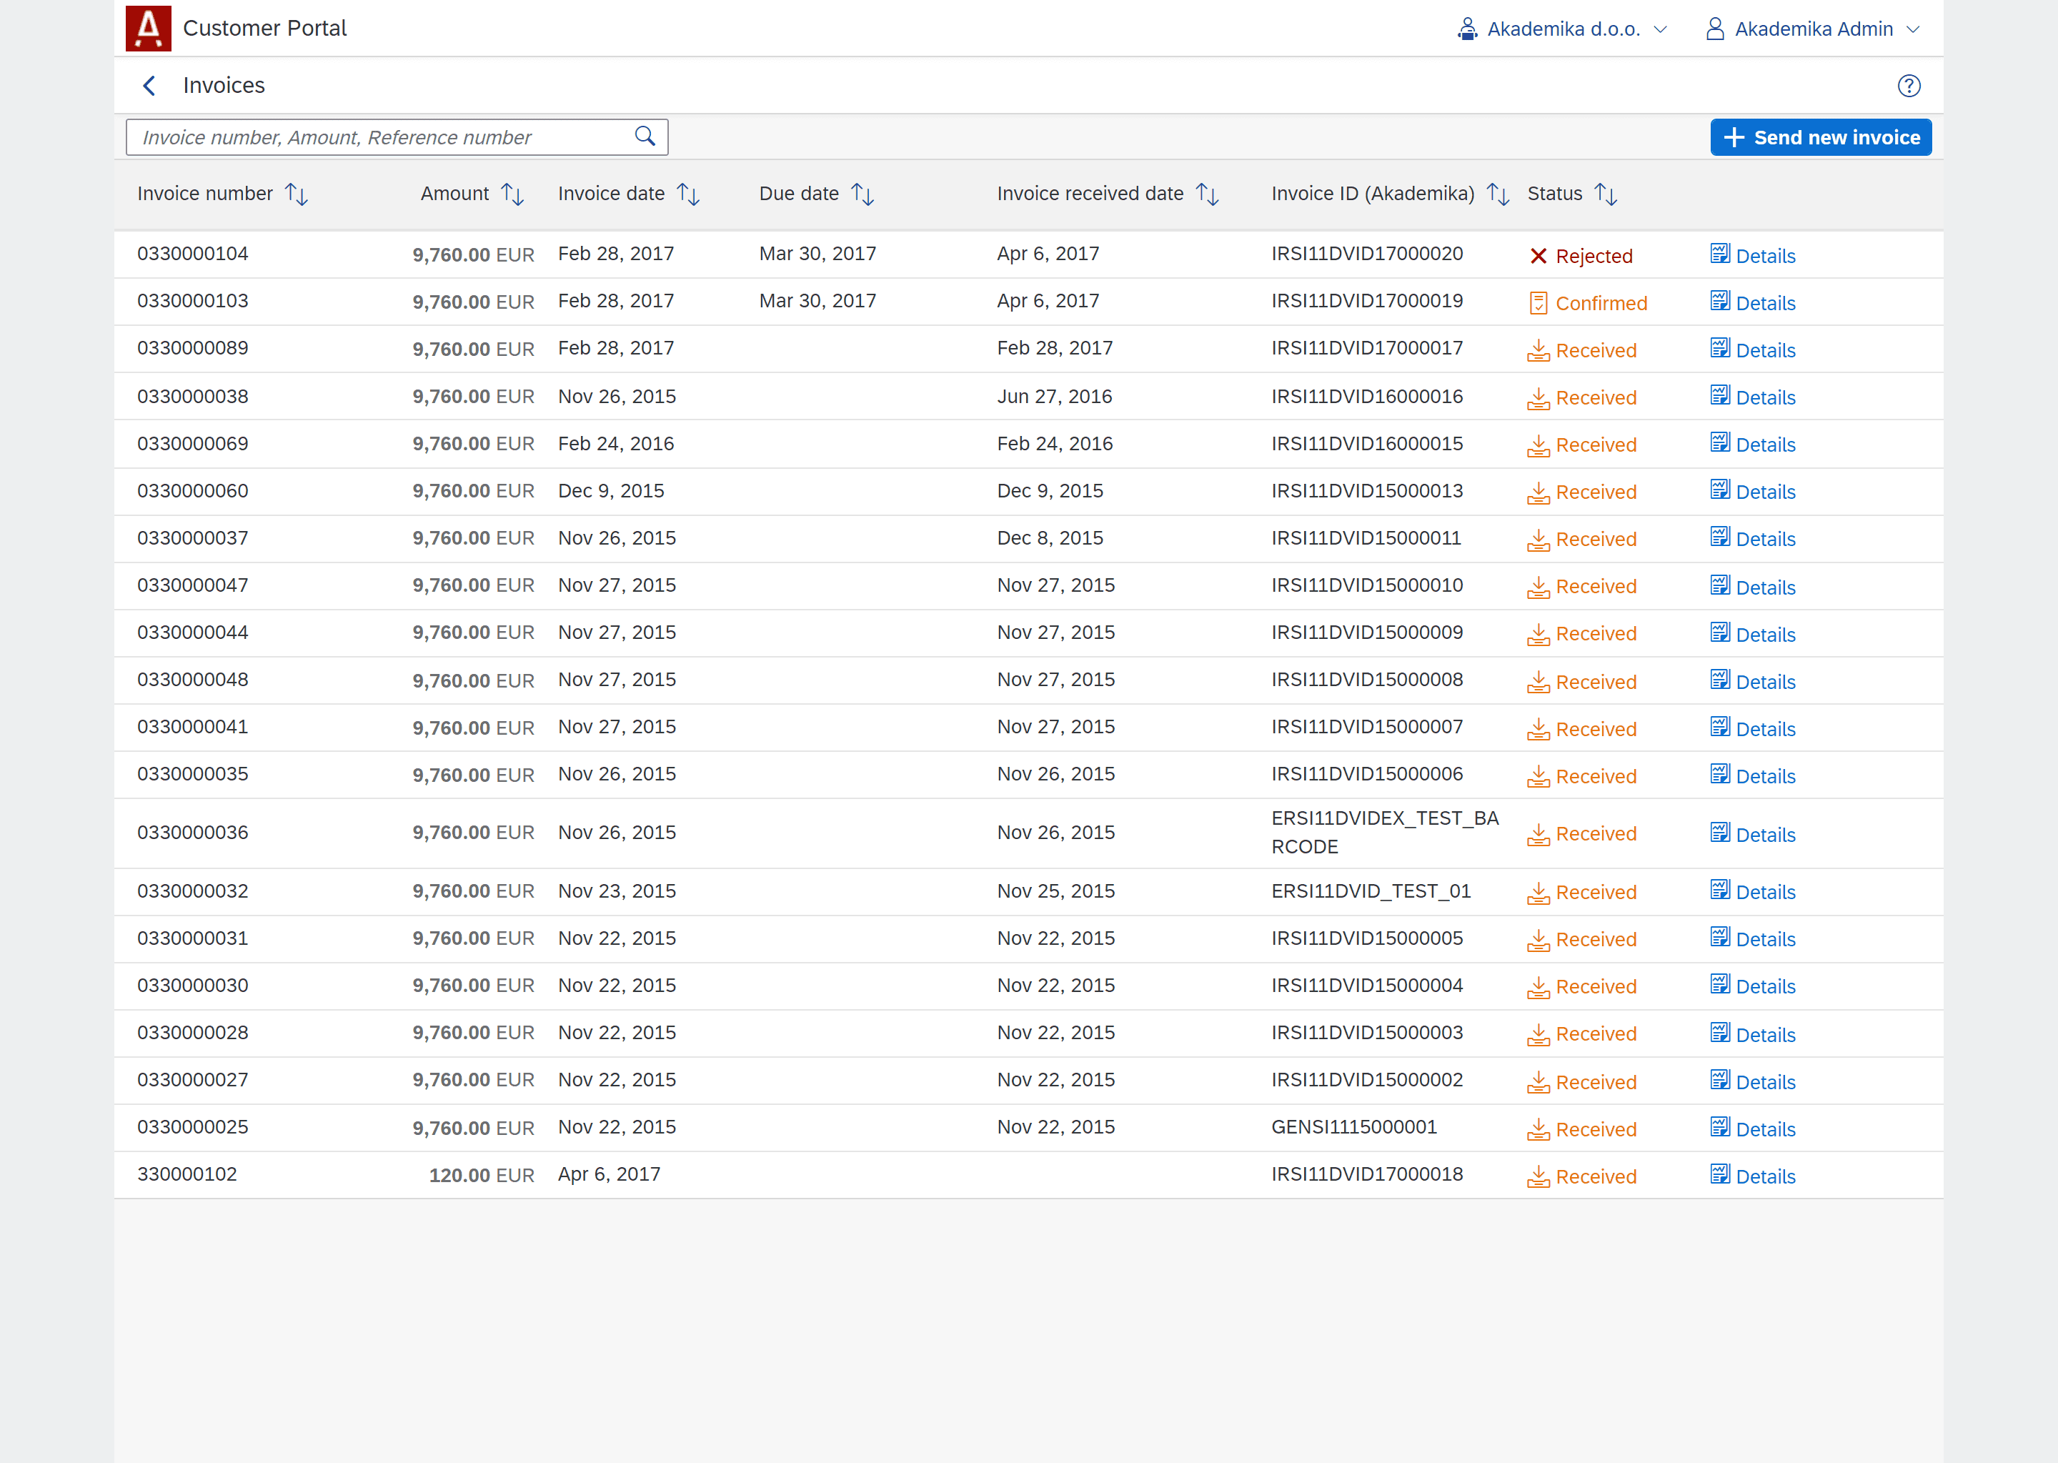Sort by Invoice number column arrows
The width and height of the screenshot is (2058, 1463).
tap(297, 194)
